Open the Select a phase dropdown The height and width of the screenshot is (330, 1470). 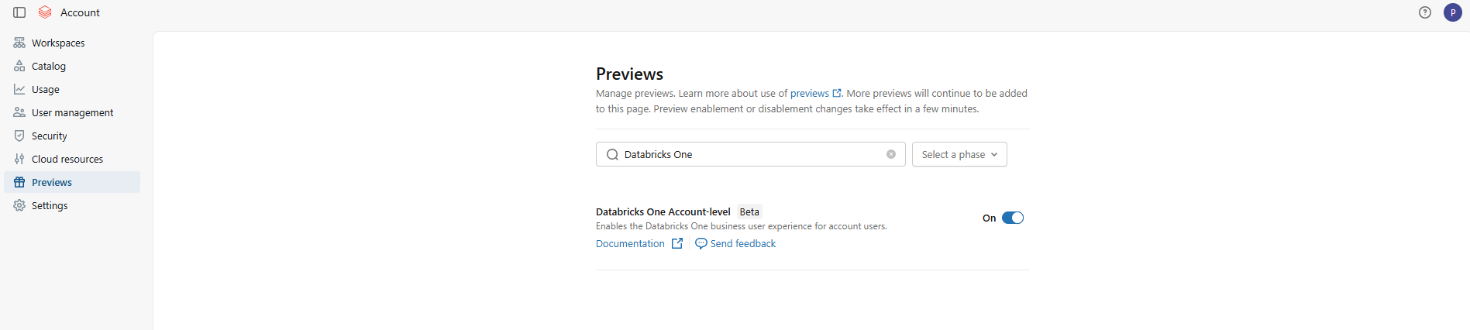pyautogui.click(x=959, y=154)
